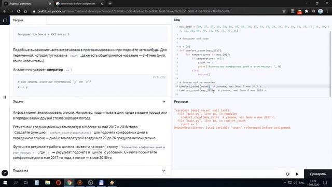Switch the ENG input language

(302, 183)
